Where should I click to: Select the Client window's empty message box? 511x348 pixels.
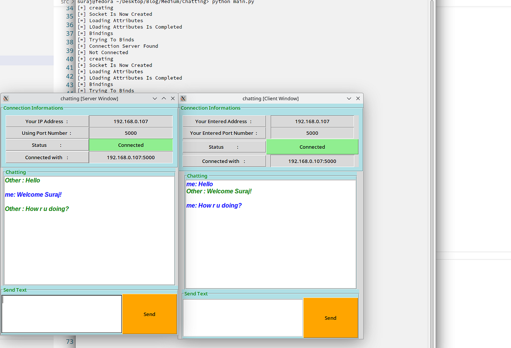(x=242, y=317)
